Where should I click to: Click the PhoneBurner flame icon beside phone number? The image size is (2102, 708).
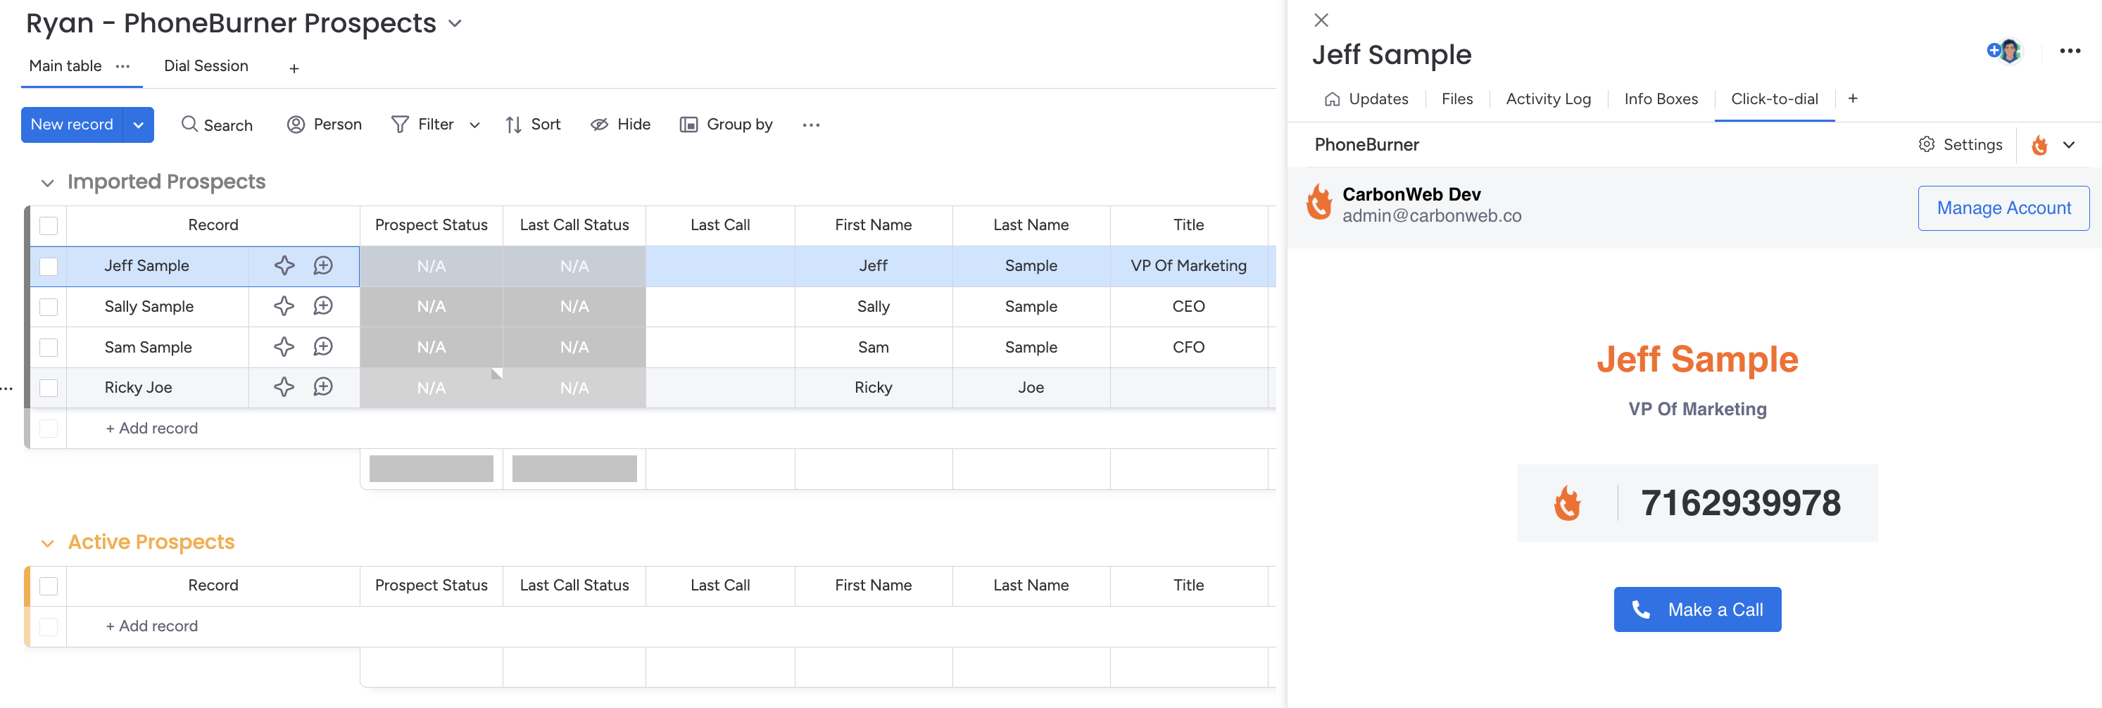pyautogui.click(x=1567, y=503)
